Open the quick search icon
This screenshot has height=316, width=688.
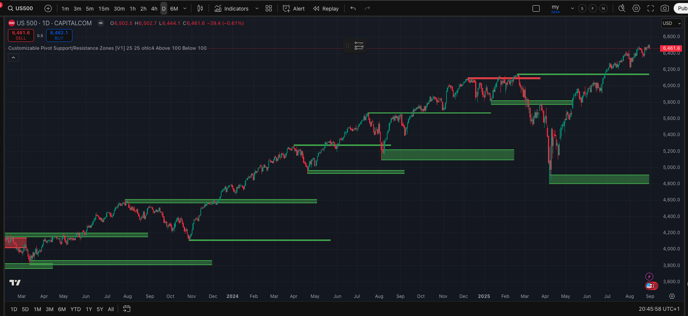click(x=622, y=8)
